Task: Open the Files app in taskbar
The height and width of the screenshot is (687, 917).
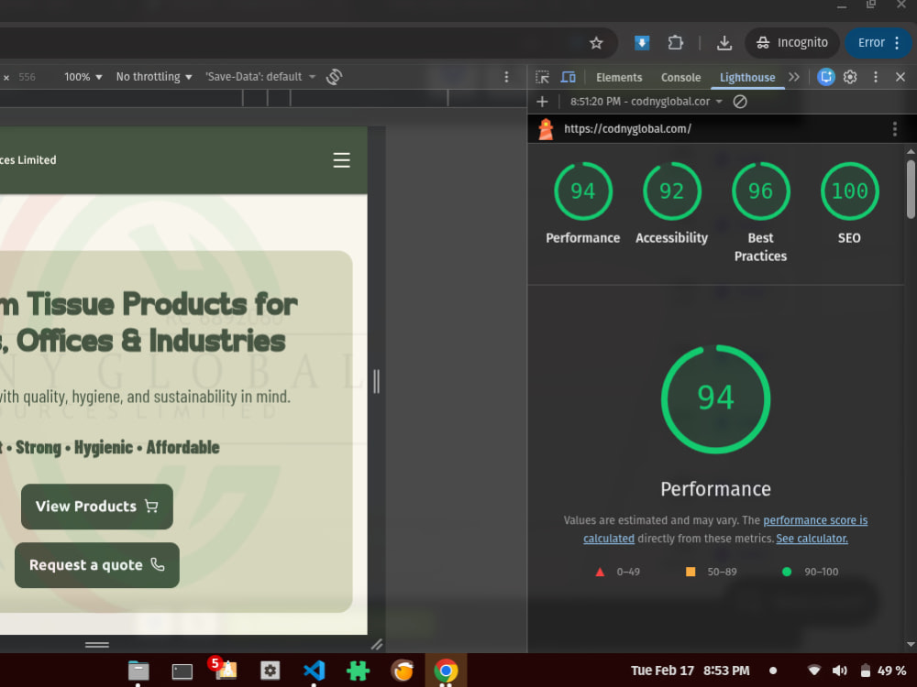Action: coord(138,671)
